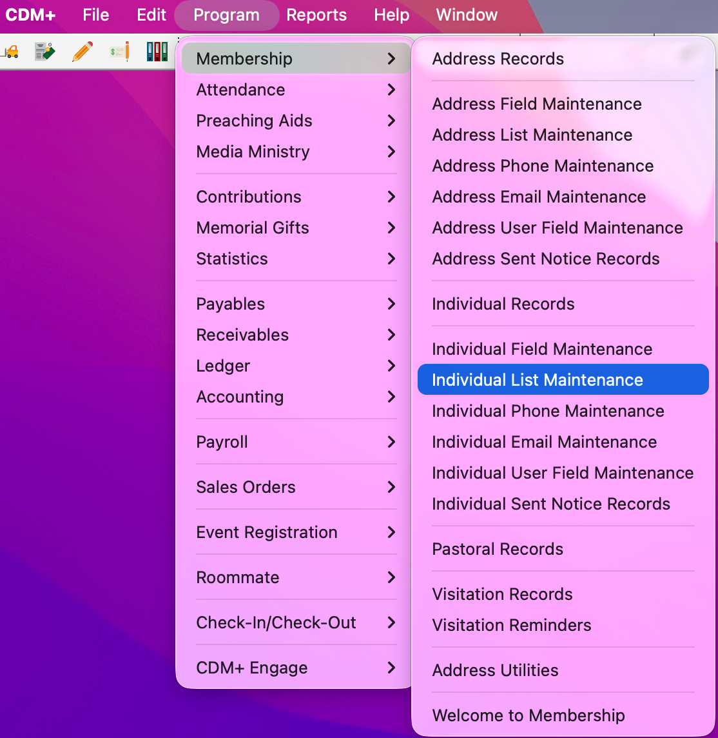This screenshot has height=738, width=718.
Task: Open the Ledger submenu
Action: click(x=296, y=366)
